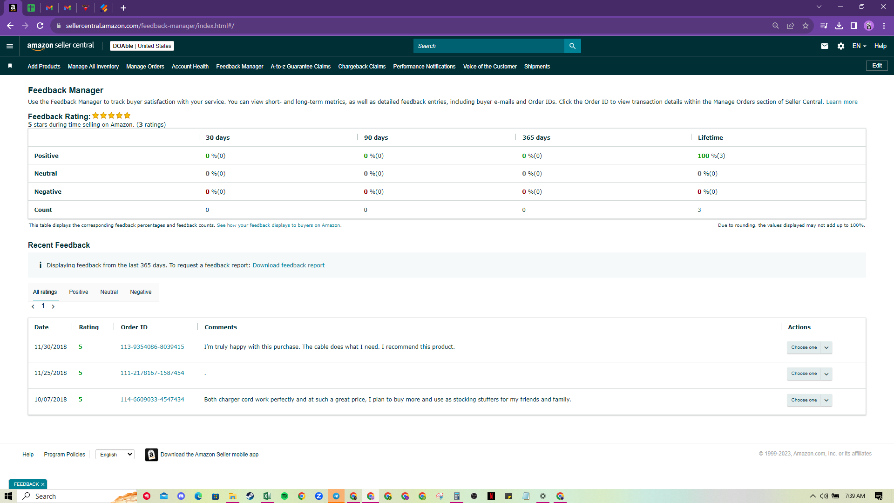
Task: Open Voice of the Customer page
Action: tap(490, 67)
